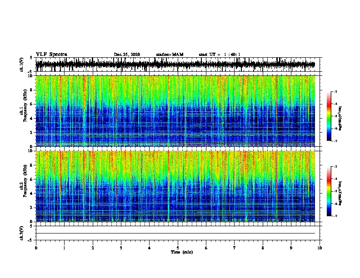
Task: Click the "6" kHz tick of ch.1 spectrogram
Action: point(31,104)
